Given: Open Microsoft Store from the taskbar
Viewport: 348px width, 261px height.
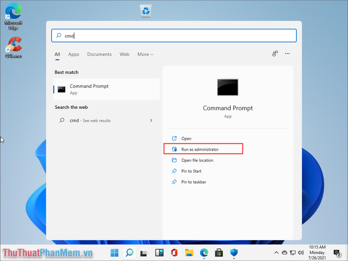Looking at the screenshot, I should click(x=219, y=253).
